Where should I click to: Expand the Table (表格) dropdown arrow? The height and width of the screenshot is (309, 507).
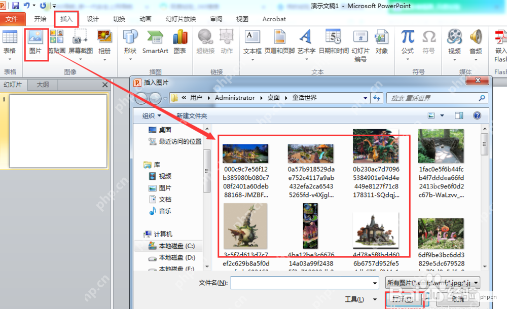(x=10, y=59)
